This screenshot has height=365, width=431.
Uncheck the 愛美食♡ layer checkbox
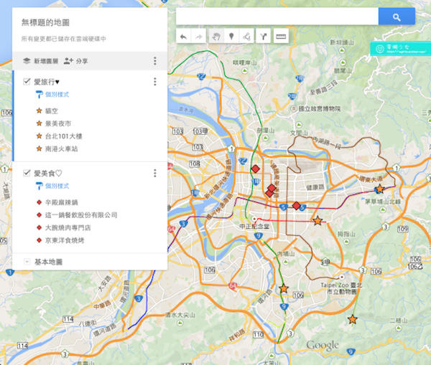click(x=27, y=173)
